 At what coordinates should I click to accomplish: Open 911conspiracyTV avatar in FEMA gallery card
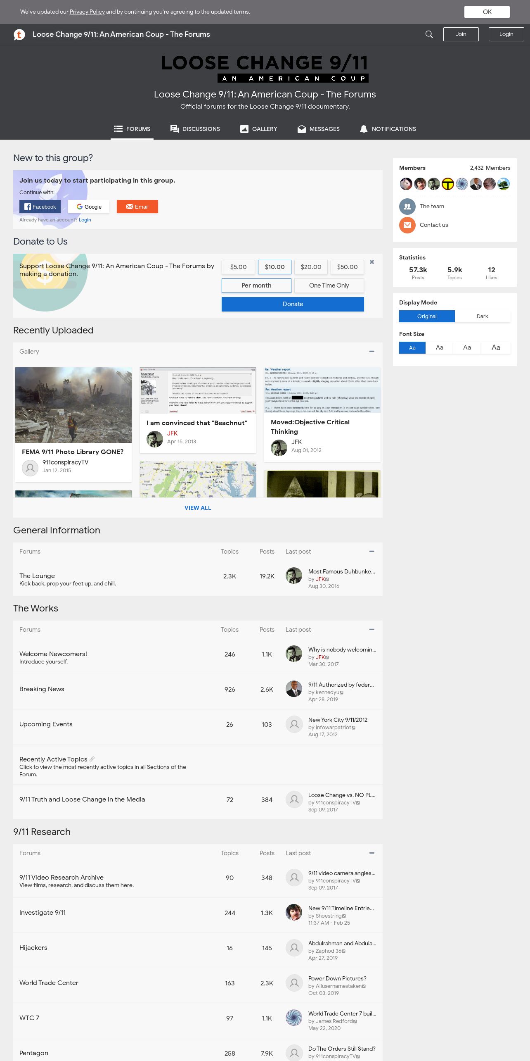click(30, 468)
